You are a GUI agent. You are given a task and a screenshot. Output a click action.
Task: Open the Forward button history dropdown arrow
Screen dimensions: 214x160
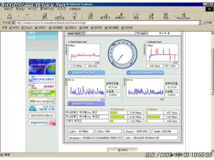point(36,16)
